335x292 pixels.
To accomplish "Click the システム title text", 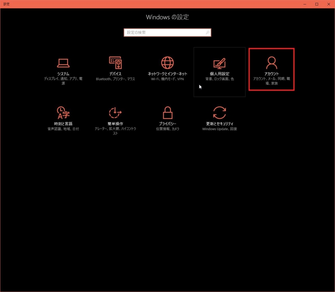I will [x=63, y=74].
